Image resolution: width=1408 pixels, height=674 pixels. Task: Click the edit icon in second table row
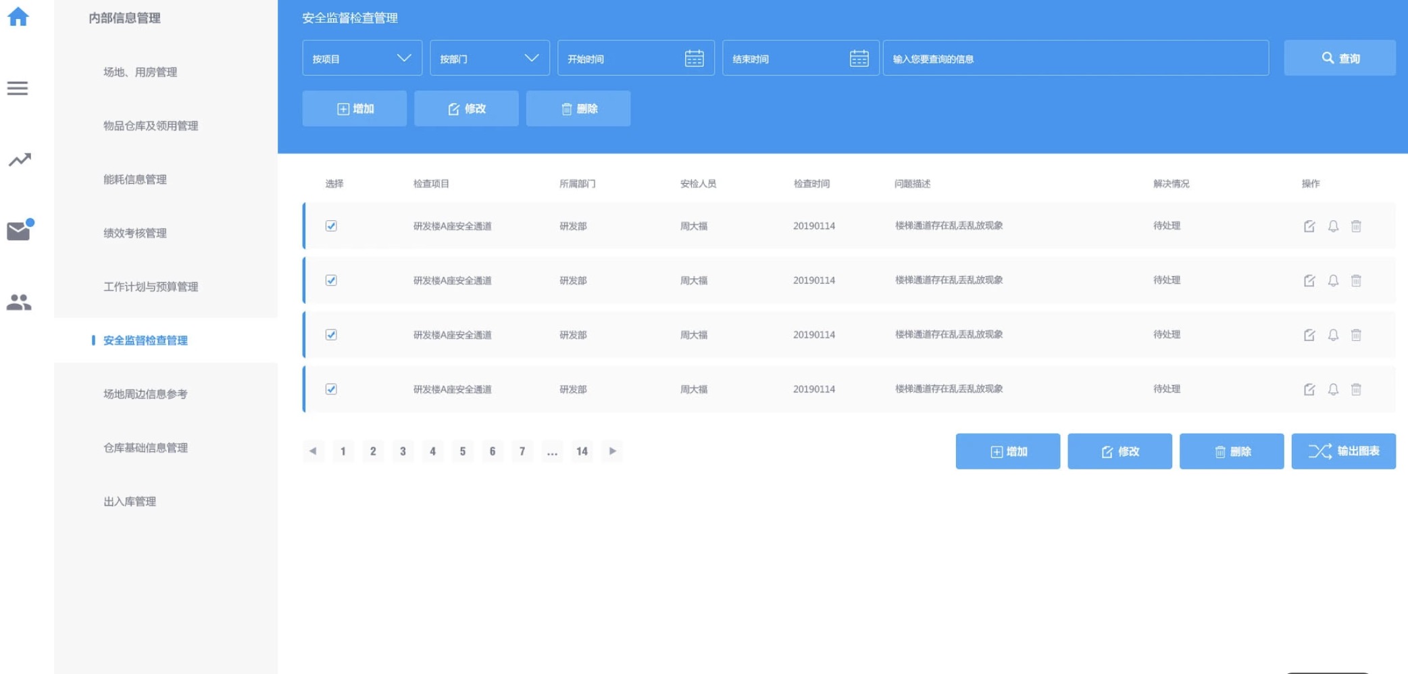1309,280
